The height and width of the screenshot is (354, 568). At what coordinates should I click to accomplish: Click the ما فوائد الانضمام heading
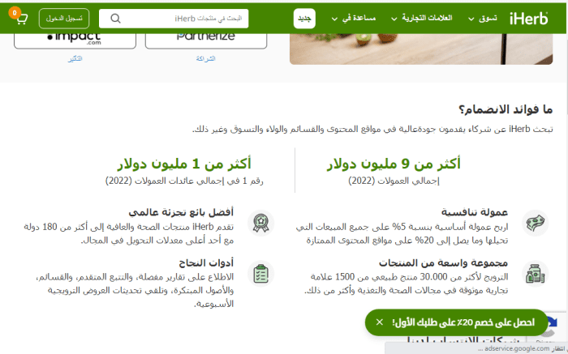click(506, 109)
